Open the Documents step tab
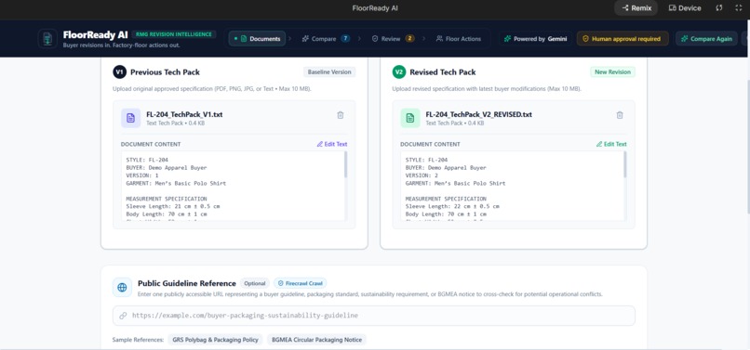 point(257,39)
